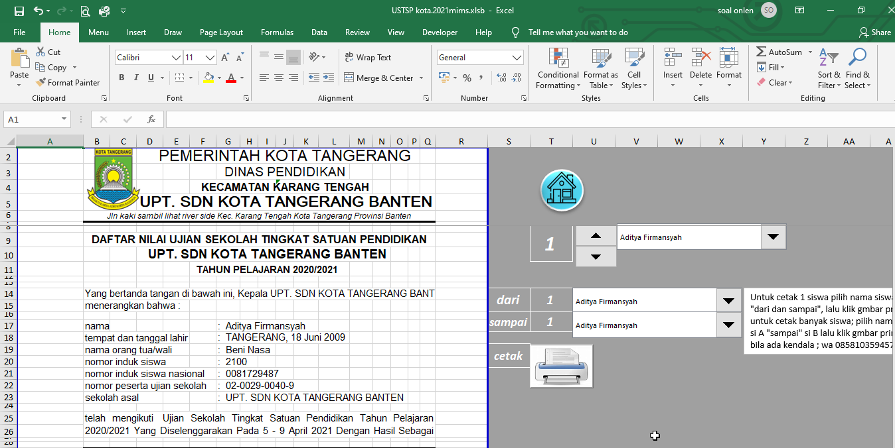The height and width of the screenshot is (448, 895).
Task: Open the Name Box dropdown
Action: 64,119
